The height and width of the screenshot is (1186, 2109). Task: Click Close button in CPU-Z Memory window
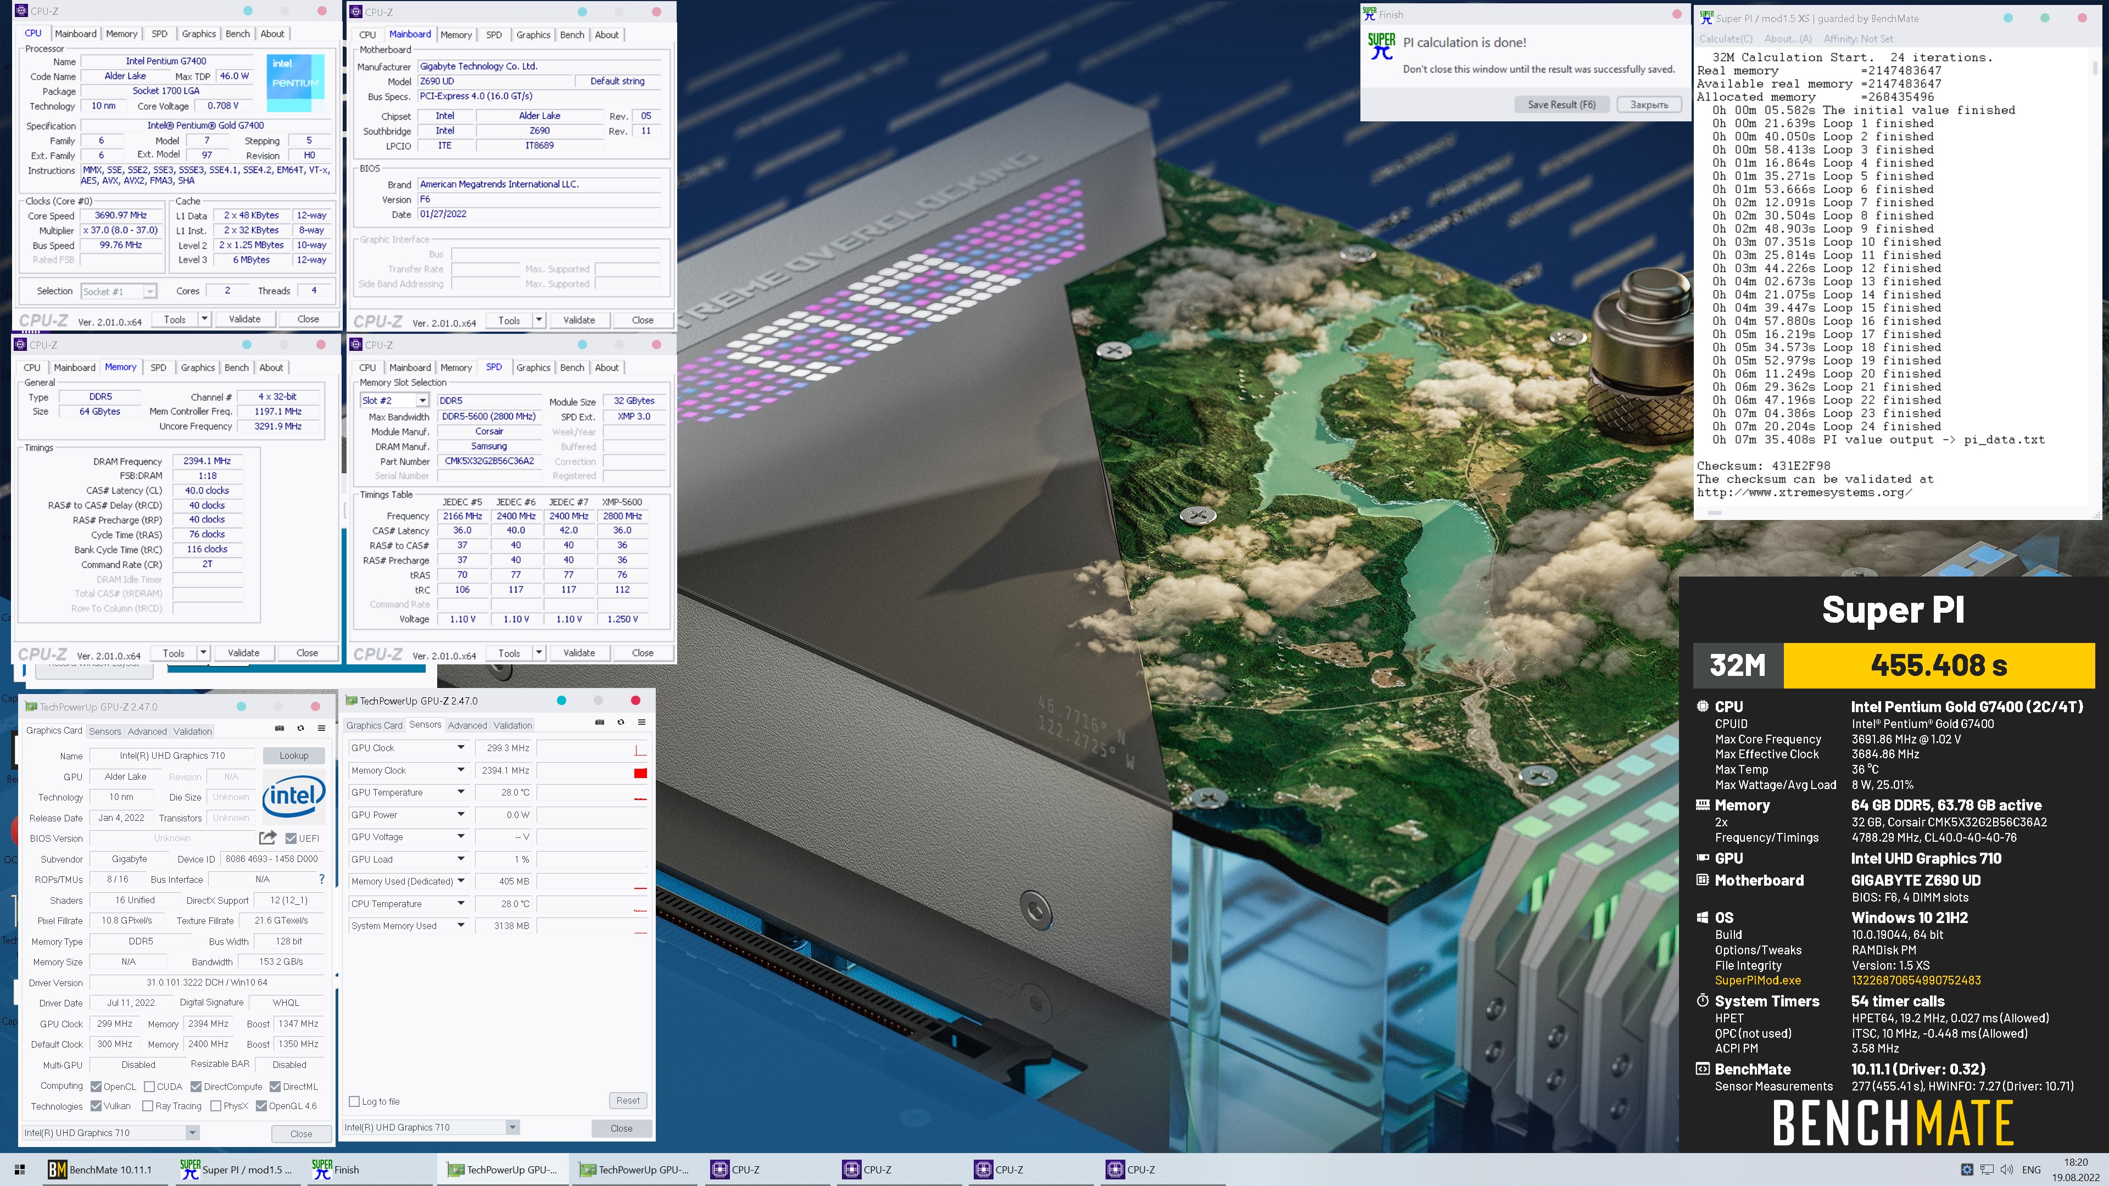point(307,652)
